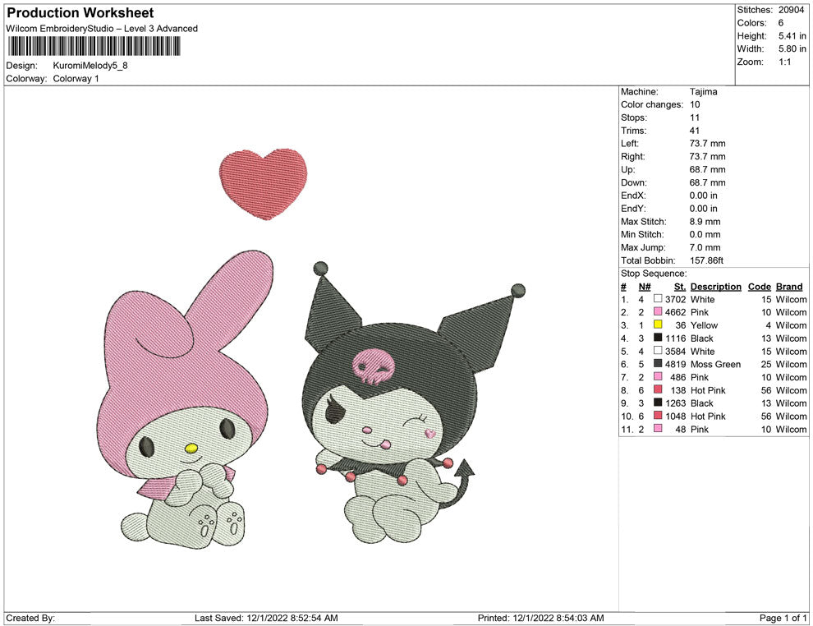Click the 'Colors:' label
The width and height of the screenshot is (813, 626).
point(751,23)
